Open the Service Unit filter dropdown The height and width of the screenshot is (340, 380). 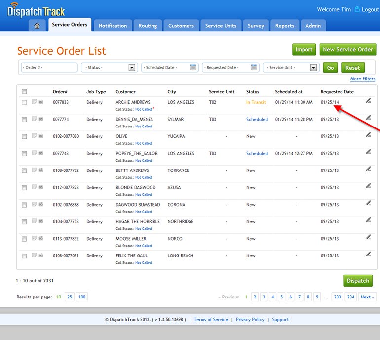coord(313,68)
